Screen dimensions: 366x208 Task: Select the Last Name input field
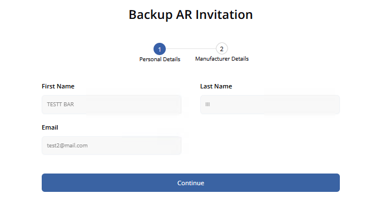270,105
